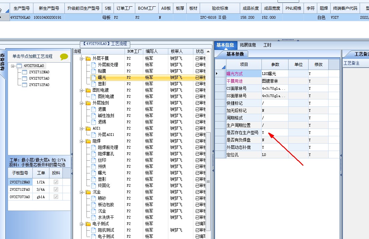Collapse the 外层干膜 process group
This screenshot has height=239, width=369.
[x=81, y=59]
